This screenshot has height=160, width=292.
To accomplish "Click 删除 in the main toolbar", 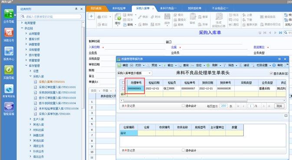I will (x=143, y=25).
